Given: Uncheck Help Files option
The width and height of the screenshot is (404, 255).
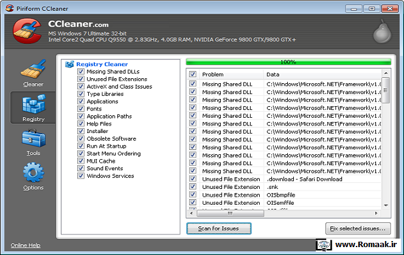Looking at the screenshot, I should click(81, 123).
